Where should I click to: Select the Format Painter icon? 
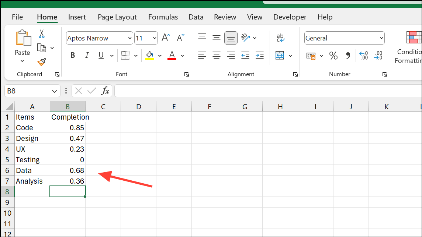coord(42,62)
